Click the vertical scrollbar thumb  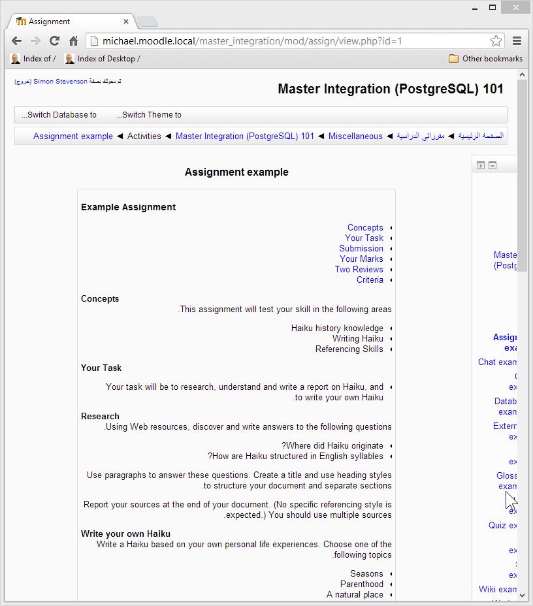pos(522,176)
